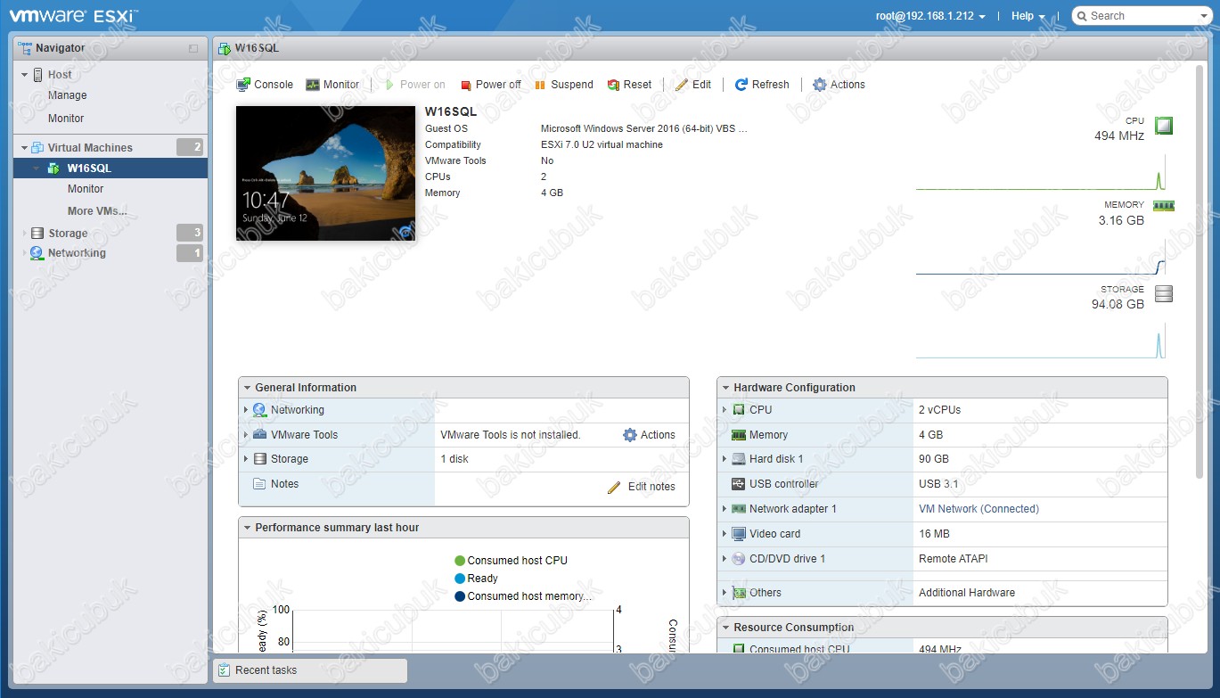Power off the W16SQL virtual machine
1220x698 pixels.
click(x=491, y=85)
